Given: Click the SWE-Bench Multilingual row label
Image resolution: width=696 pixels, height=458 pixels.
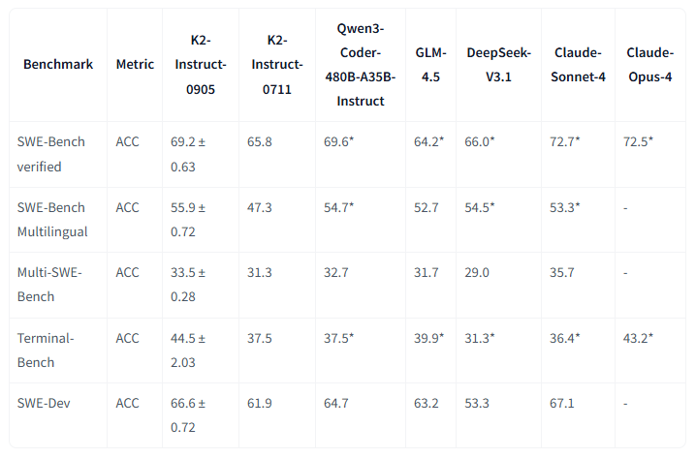Looking at the screenshot, I should [54, 220].
